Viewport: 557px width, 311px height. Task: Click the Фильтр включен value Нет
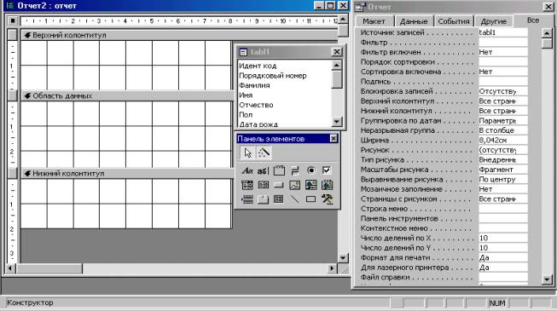tap(502, 52)
